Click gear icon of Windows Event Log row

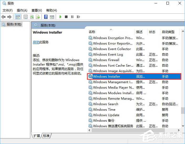click(90, 54)
